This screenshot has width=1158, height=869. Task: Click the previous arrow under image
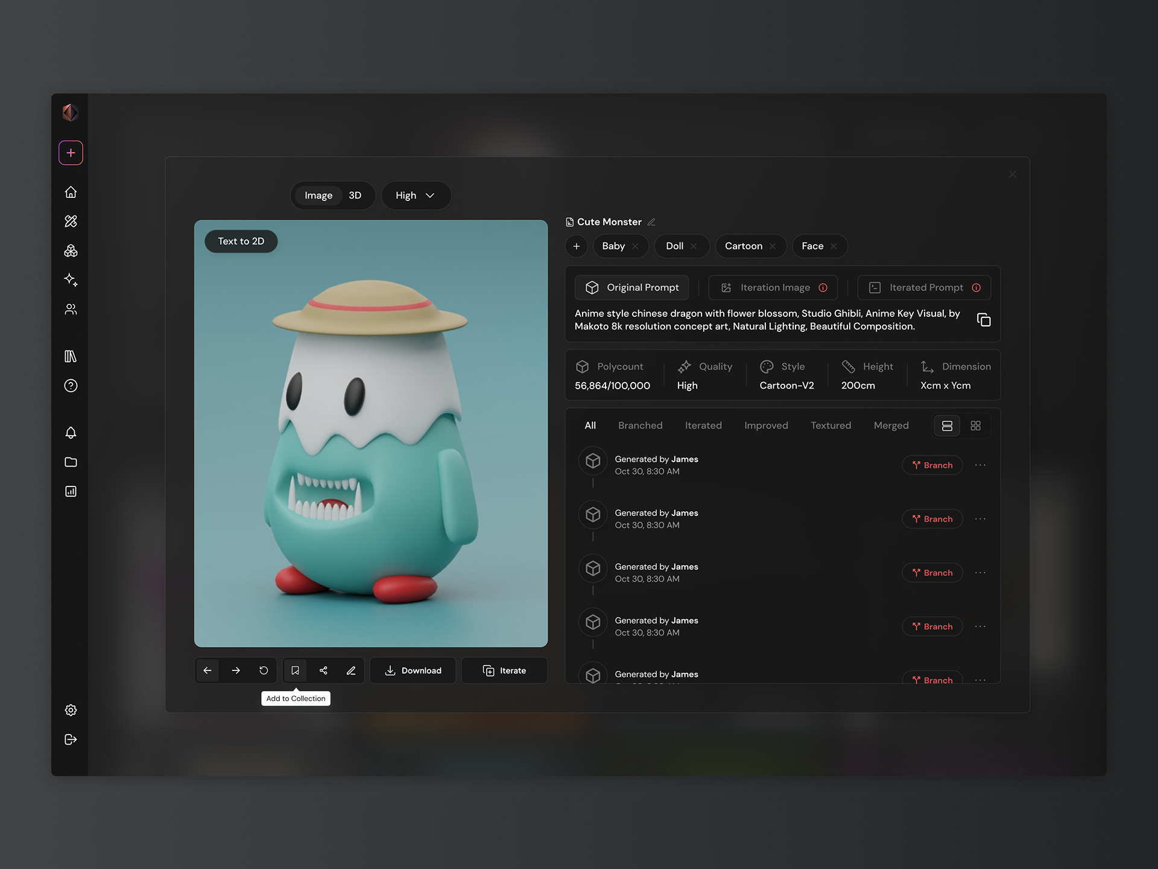point(207,670)
